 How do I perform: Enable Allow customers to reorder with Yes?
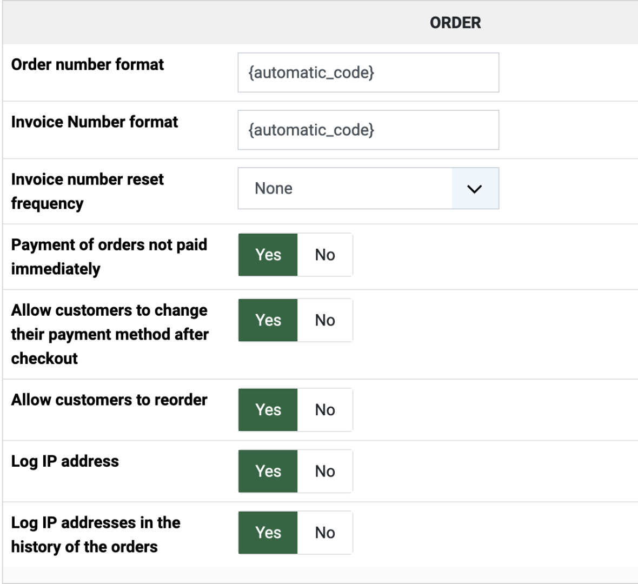click(268, 410)
